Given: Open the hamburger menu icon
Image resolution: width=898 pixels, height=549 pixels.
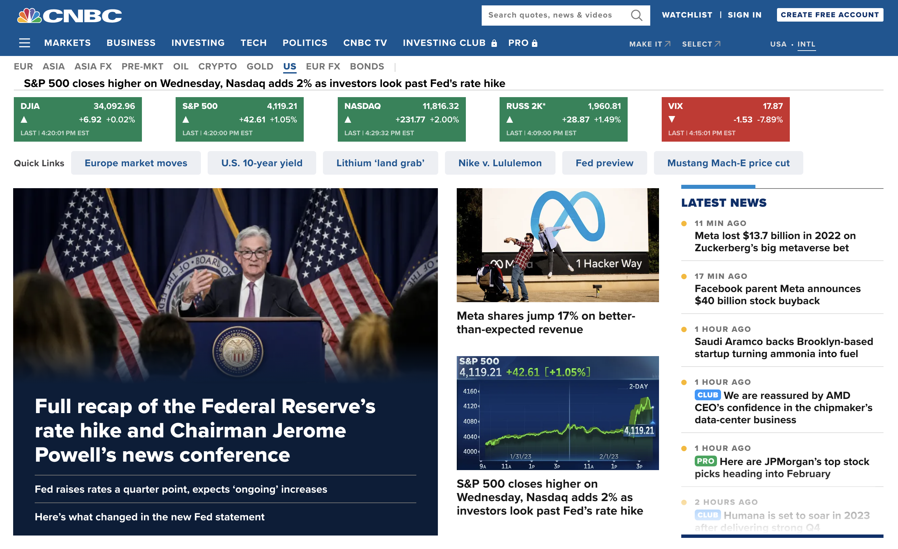Looking at the screenshot, I should (x=24, y=43).
